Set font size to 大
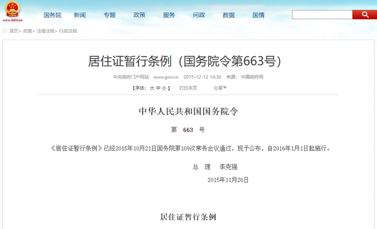 click(x=152, y=88)
